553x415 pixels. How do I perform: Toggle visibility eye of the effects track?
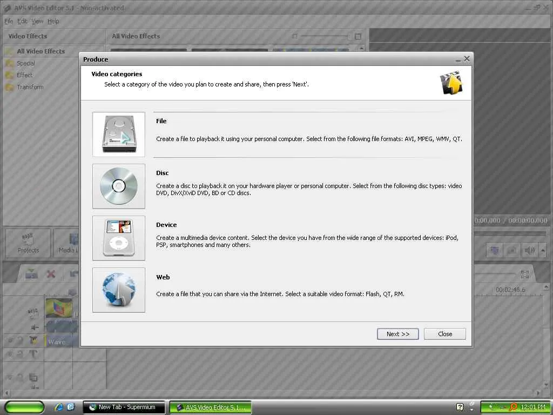[10, 340]
